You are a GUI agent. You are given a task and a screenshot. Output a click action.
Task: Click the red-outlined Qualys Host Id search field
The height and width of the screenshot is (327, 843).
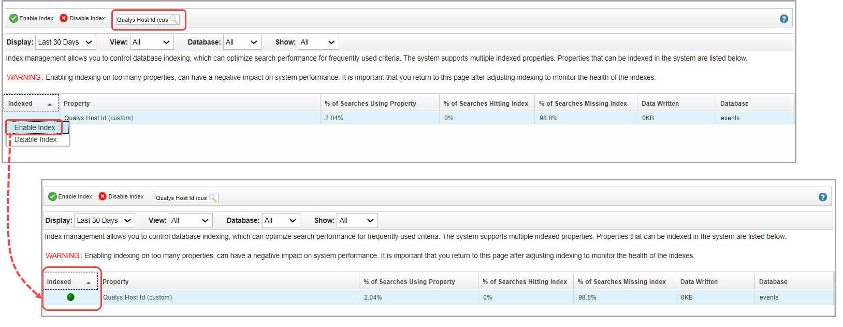point(143,20)
